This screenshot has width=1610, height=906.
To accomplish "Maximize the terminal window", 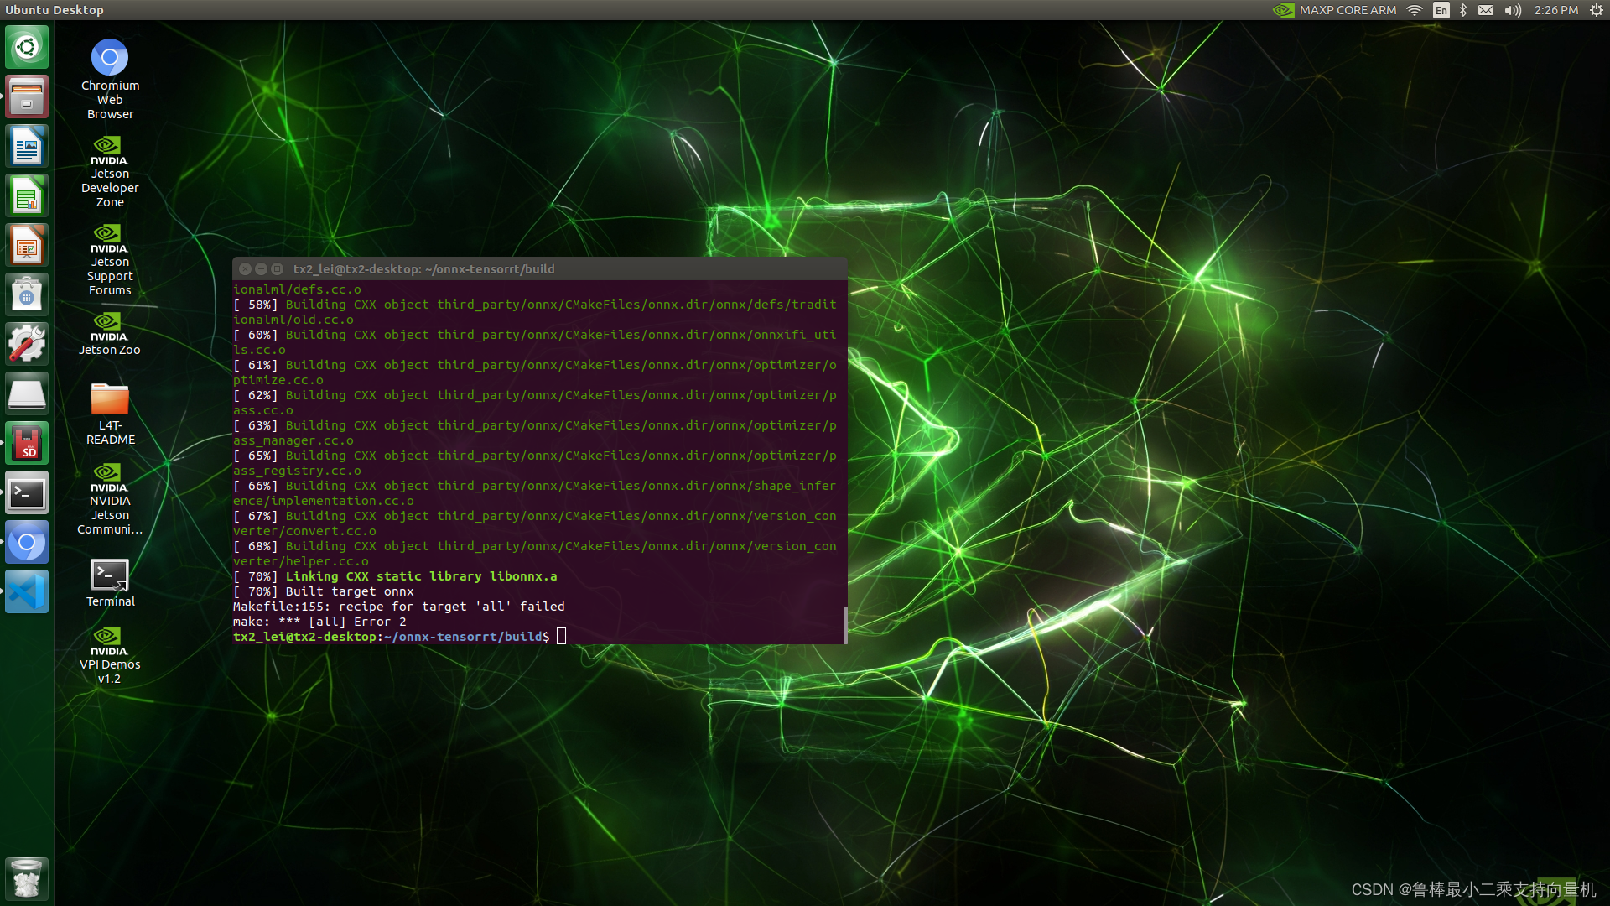I will point(277,269).
